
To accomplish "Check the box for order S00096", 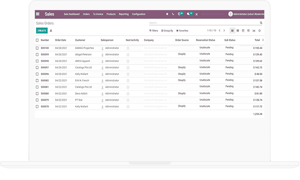I will (37, 74).
